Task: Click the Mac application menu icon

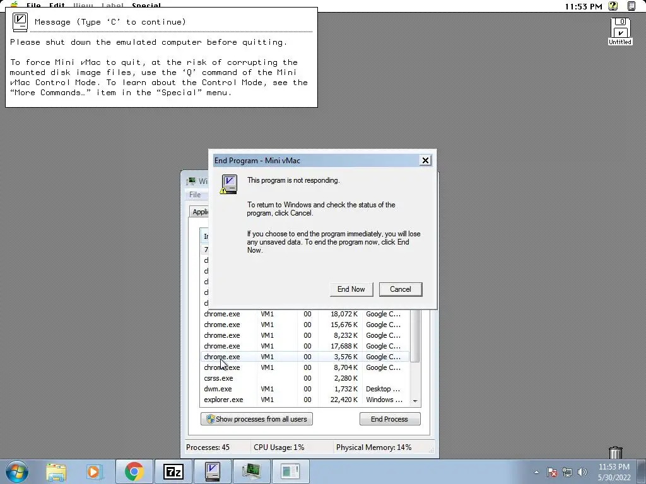Action: [x=631, y=6]
